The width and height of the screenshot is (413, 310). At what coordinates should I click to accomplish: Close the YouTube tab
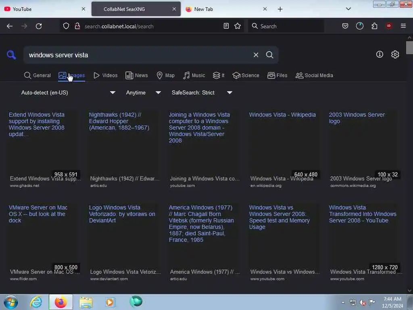(x=83, y=9)
